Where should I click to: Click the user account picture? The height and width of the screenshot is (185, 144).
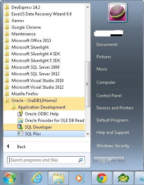tap(117, 13)
